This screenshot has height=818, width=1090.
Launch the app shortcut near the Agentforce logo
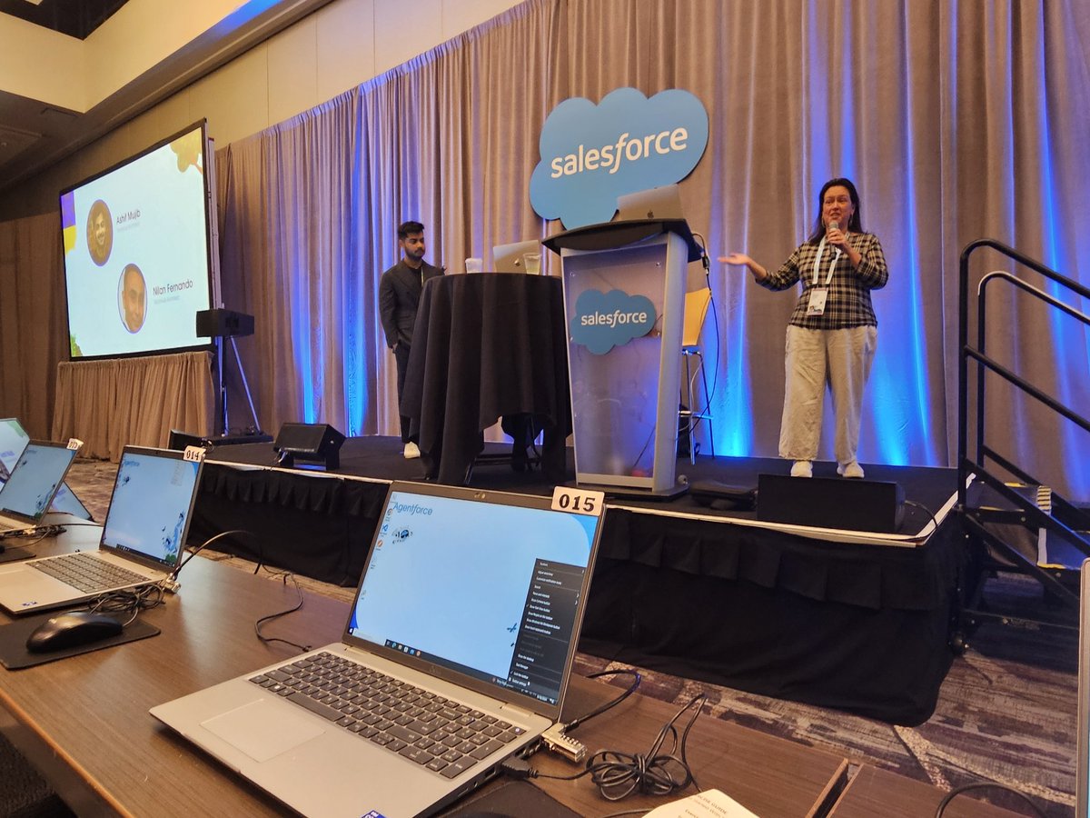403,534
